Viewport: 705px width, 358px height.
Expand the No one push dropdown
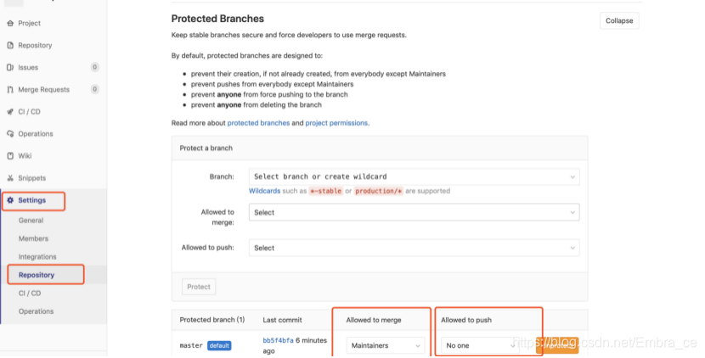pos(480,345)
